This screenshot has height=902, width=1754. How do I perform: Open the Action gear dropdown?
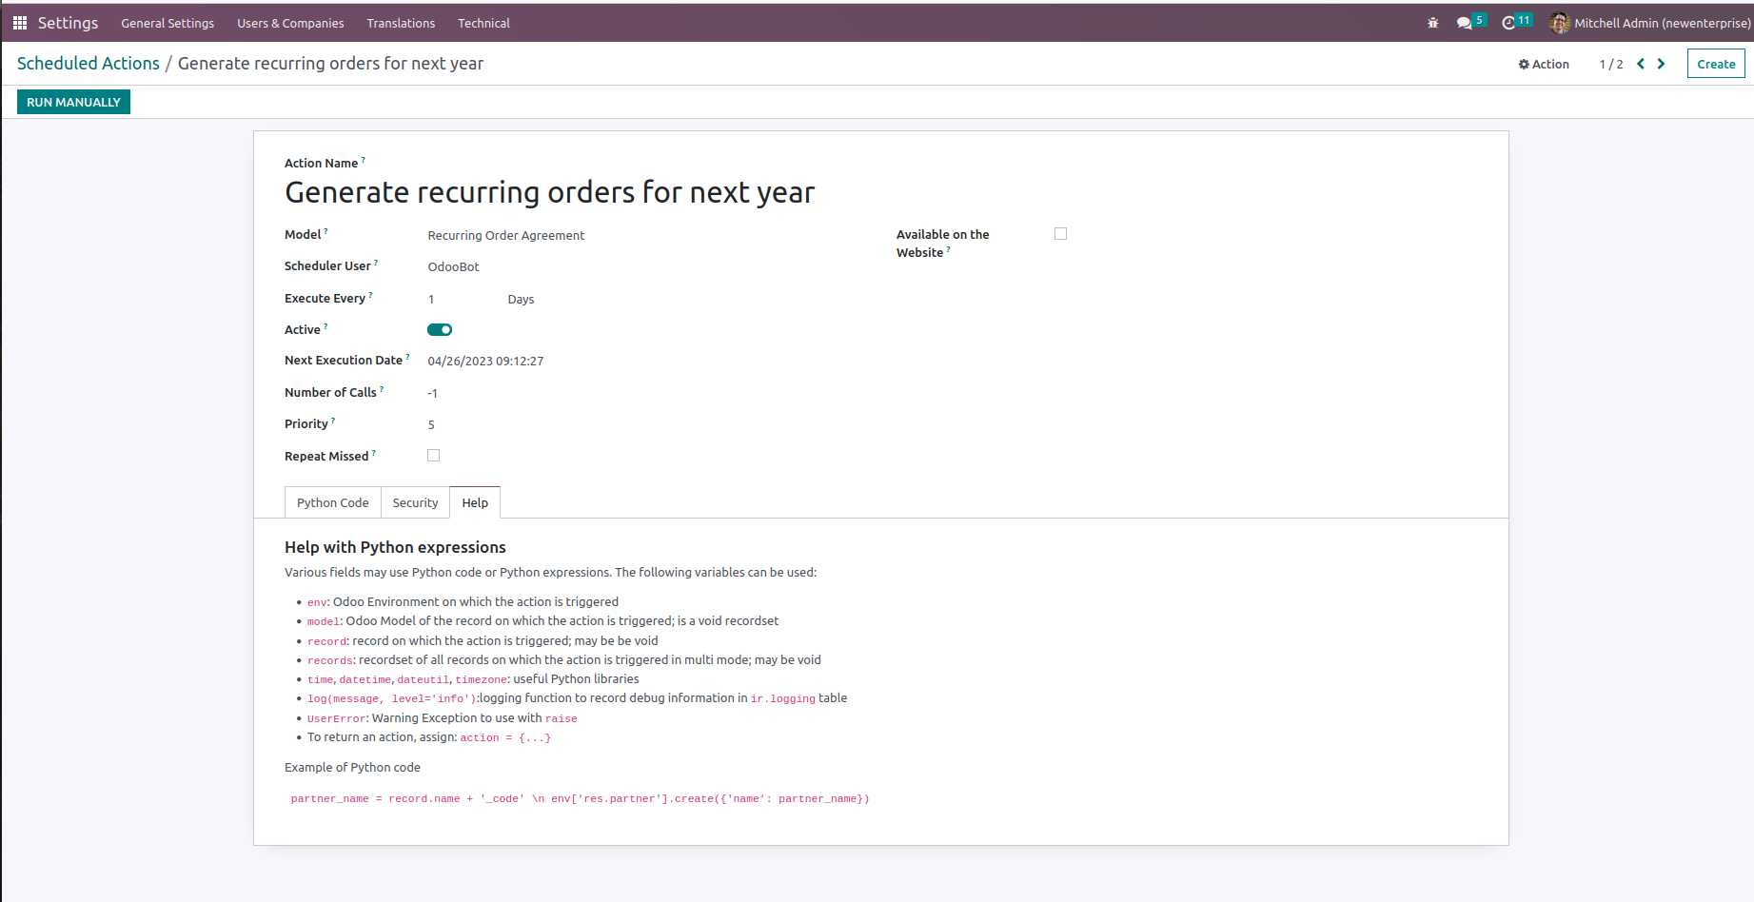(1544, 64)
